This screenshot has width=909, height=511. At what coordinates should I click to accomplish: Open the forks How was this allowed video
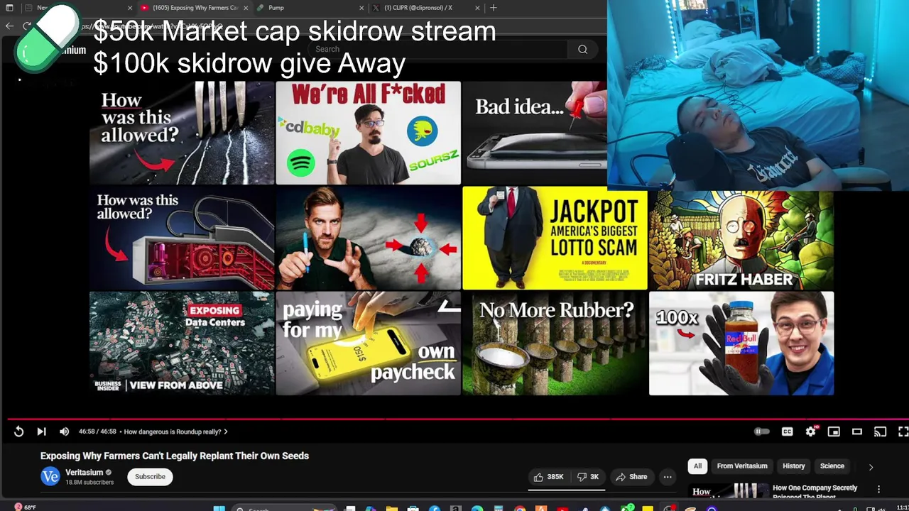click(x=182, y=133)
